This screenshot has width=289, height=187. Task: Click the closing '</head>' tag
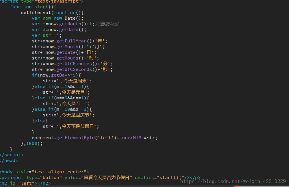[x=9, y=161]
